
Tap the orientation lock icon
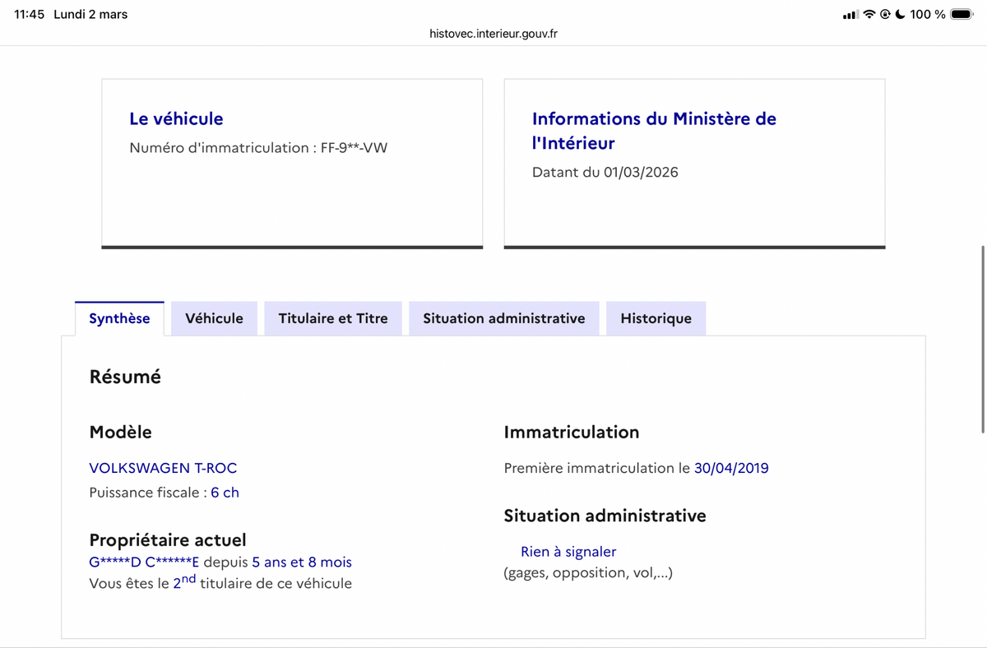tap(885, 15)
